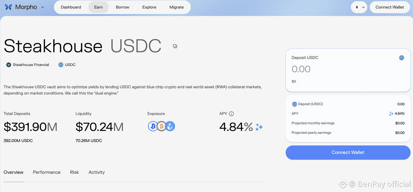Image resolution: width=413 pixels, height=192 pixels.
Task: Open the Steakhouse Financial link
Action: (31, 65)
